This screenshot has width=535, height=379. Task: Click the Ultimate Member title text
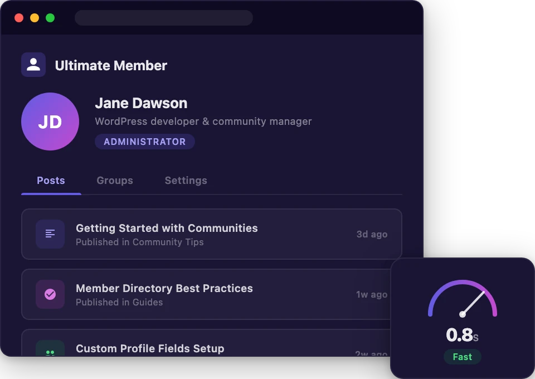click(111, 66)
